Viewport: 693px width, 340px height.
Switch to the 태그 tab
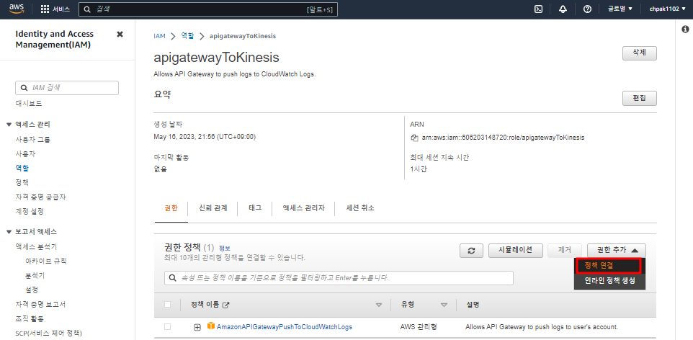pyautogui.click(x=255, y=207)
